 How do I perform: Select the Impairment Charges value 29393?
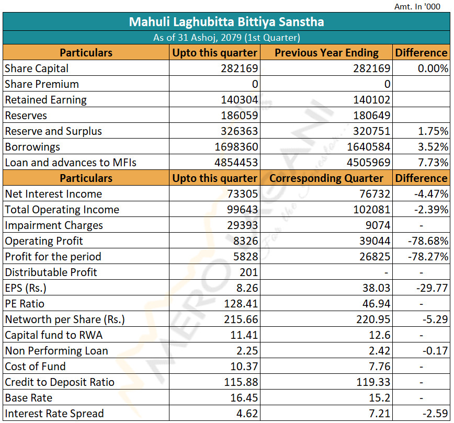242,225
